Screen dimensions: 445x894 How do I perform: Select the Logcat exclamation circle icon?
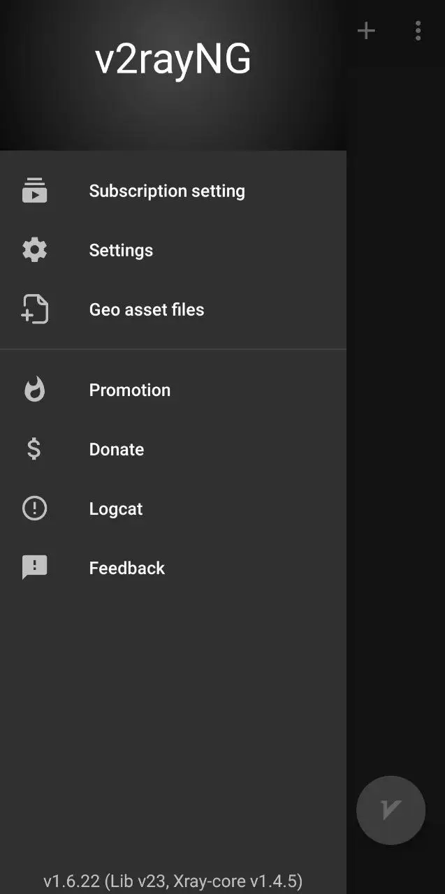coord(34,508)
